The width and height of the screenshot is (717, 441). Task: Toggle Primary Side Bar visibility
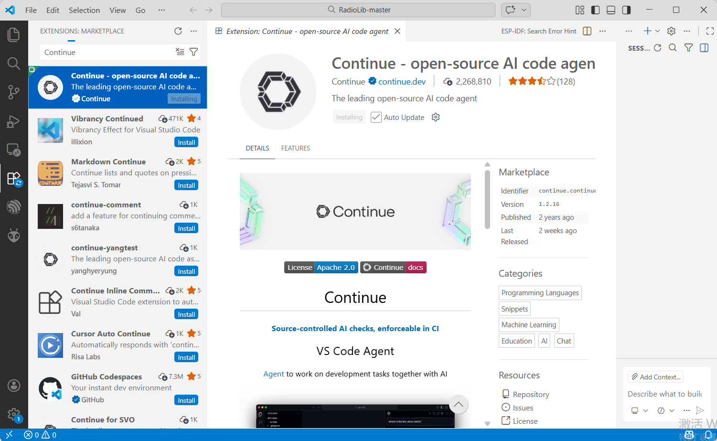click(x=595, y=10)
